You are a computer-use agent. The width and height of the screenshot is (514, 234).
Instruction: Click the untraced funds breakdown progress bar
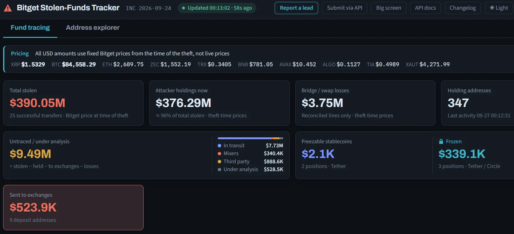[250, 138]
